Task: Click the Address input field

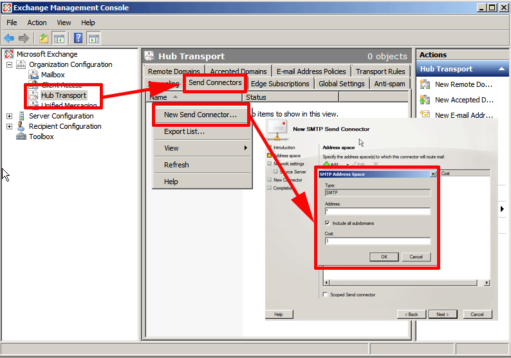Action: click(378, 211)
